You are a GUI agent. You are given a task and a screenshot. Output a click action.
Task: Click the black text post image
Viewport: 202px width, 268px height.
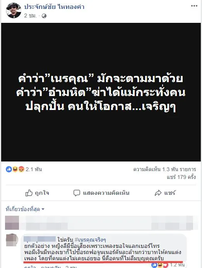pos(101,92)
